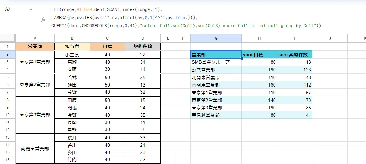Select row 8 header
366x164 pixels.
tap(7, 100)
